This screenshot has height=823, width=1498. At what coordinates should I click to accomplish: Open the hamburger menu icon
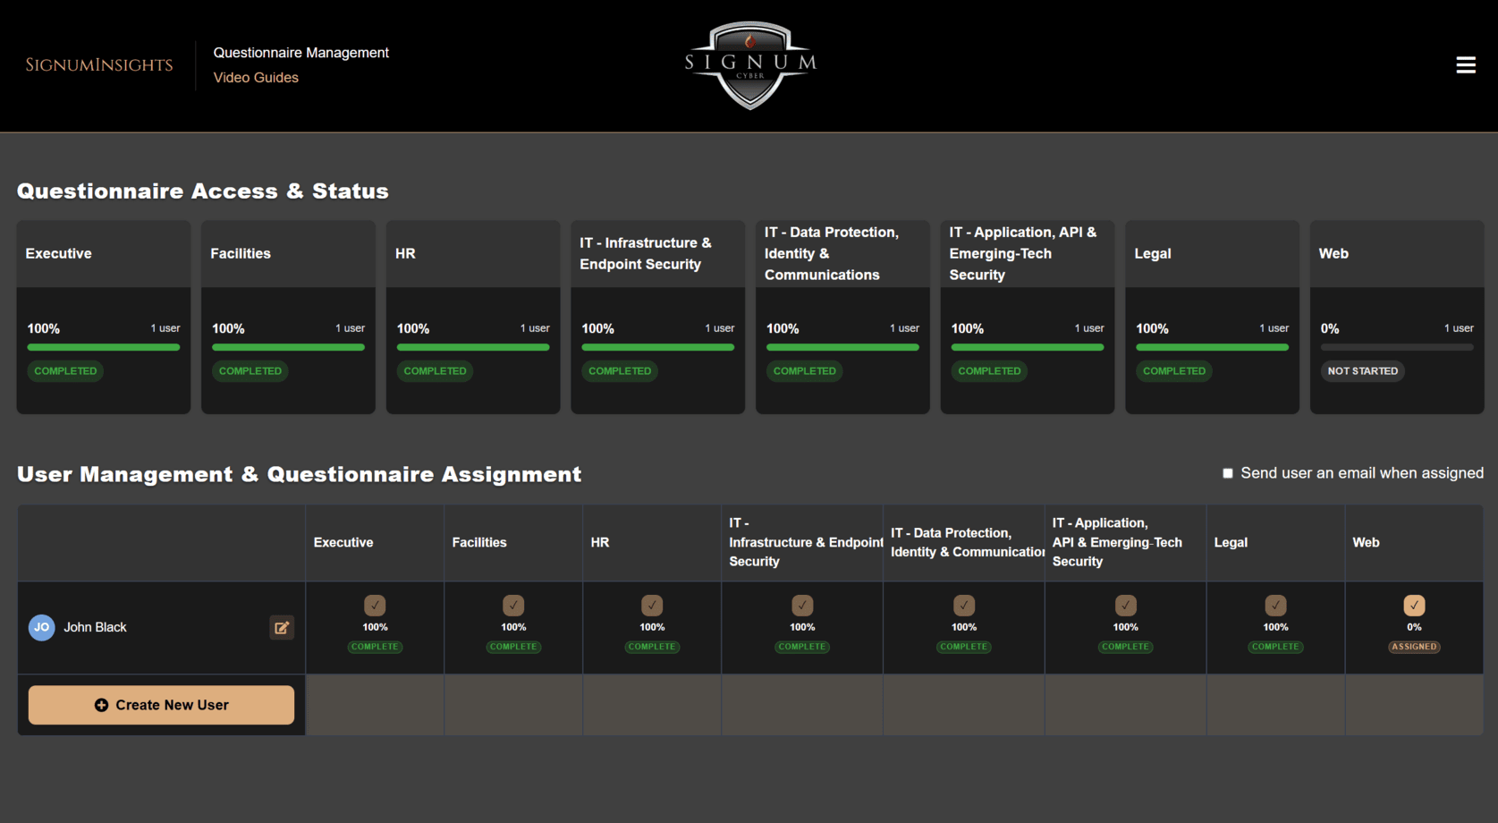pyautogui.click(x=1465, y=65)
